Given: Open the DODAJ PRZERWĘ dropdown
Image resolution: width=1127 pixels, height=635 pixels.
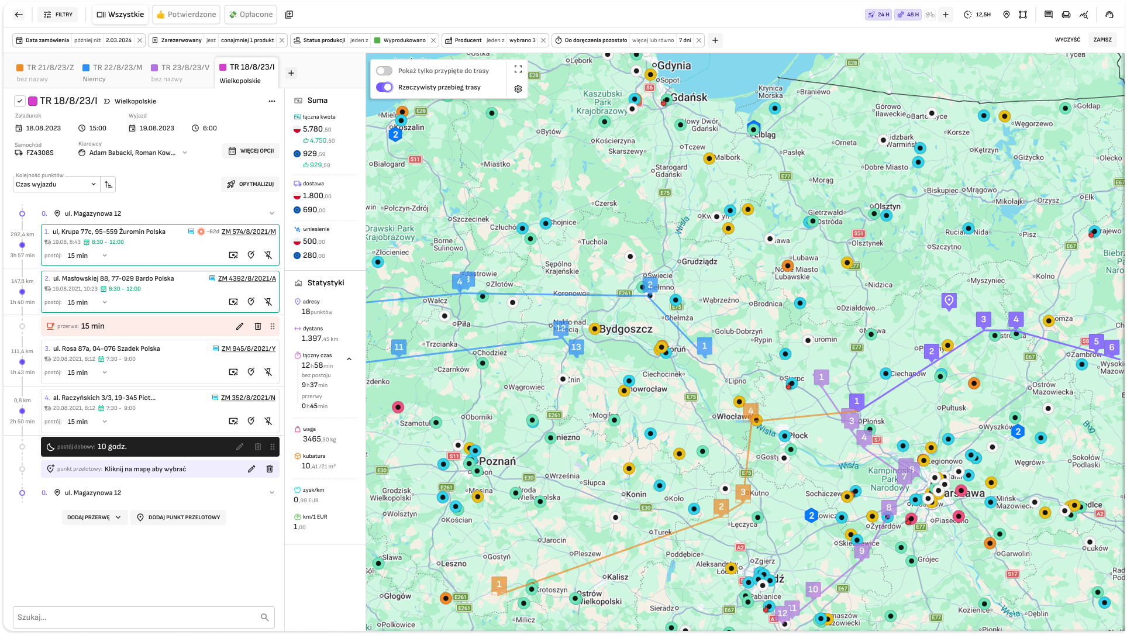Looking at the screenshot, I should (94, 517).
